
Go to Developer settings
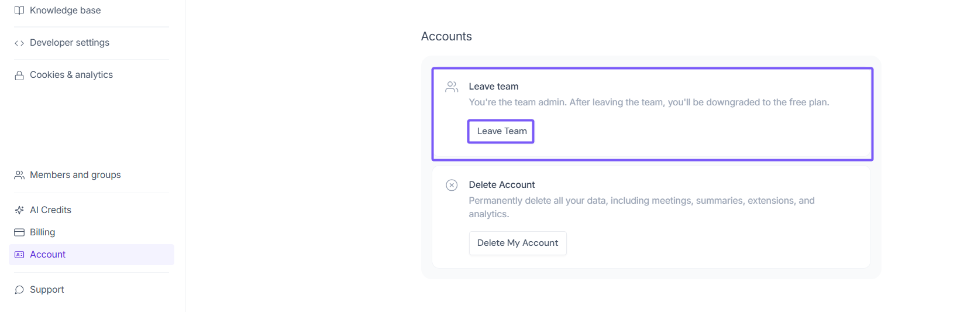(x=69, y=43)
